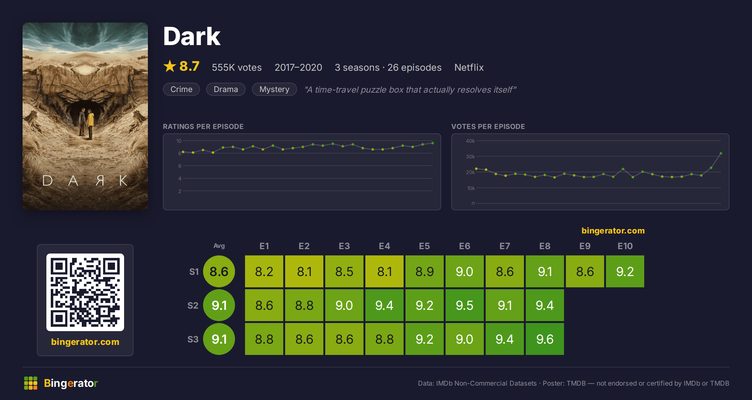Select S1 E10 rating cell 9.2
The height and width of the screenshot is (400, 752).
click(x=625, y=271)
